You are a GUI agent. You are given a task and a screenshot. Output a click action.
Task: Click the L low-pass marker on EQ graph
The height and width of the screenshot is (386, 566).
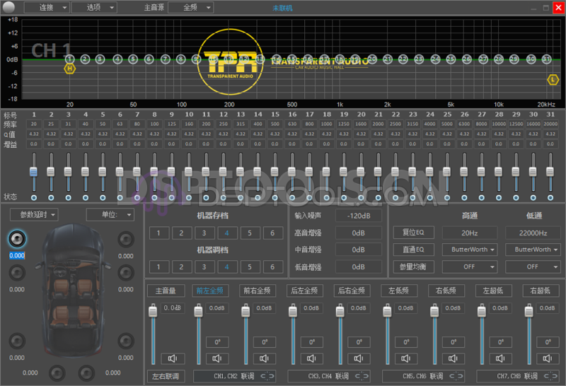(x=553, y=80)
